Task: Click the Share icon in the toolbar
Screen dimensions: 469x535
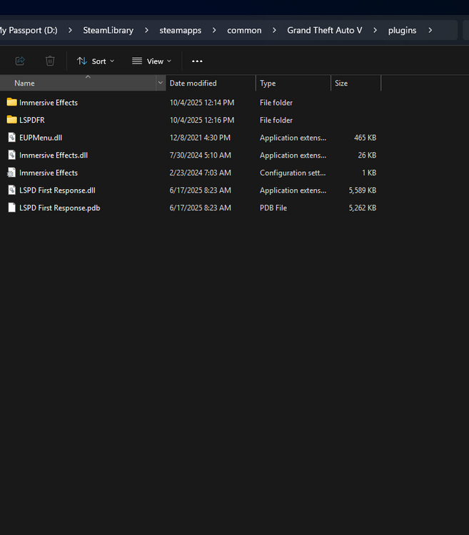Action: click(x=20, y=61)
